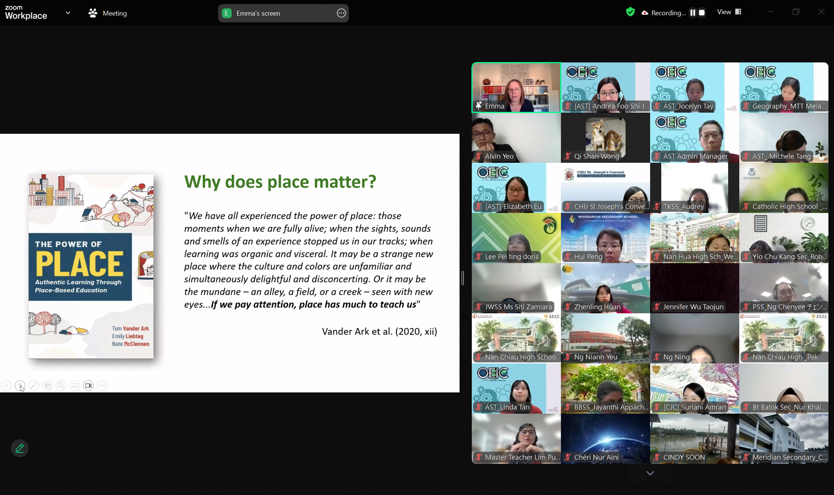Click muted mic icon beside Ng Ning
Image resolution: width=834 pixels, height=495 pixels.
[x=657, y=357]
